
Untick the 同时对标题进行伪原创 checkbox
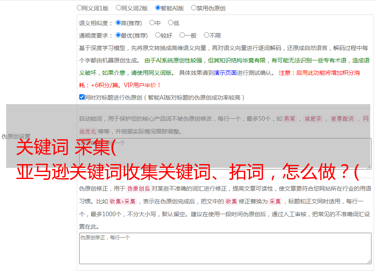coord(82,97)
